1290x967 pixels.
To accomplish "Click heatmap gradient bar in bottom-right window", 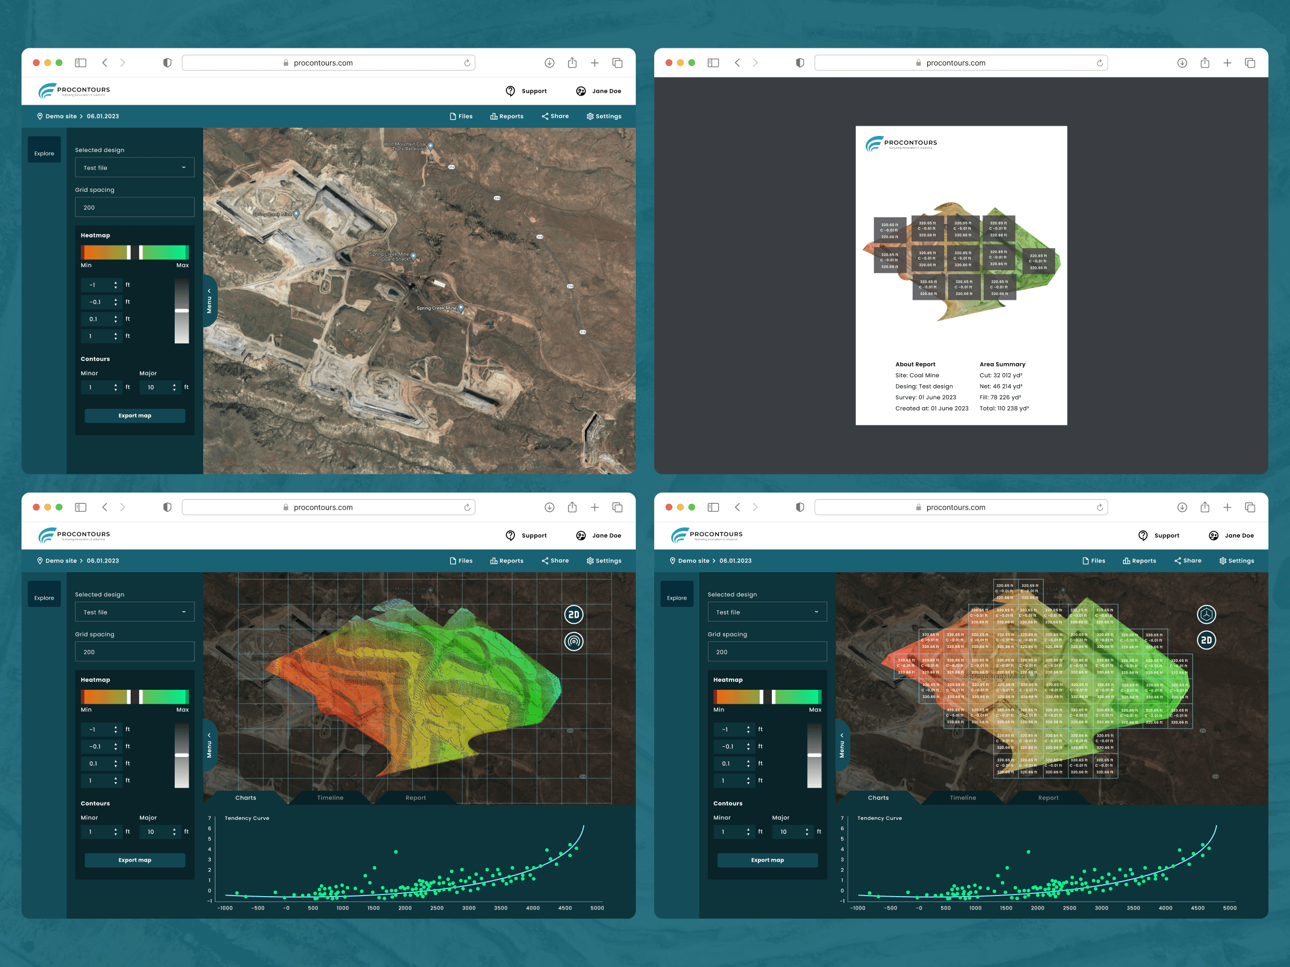I will coord(767,697).
